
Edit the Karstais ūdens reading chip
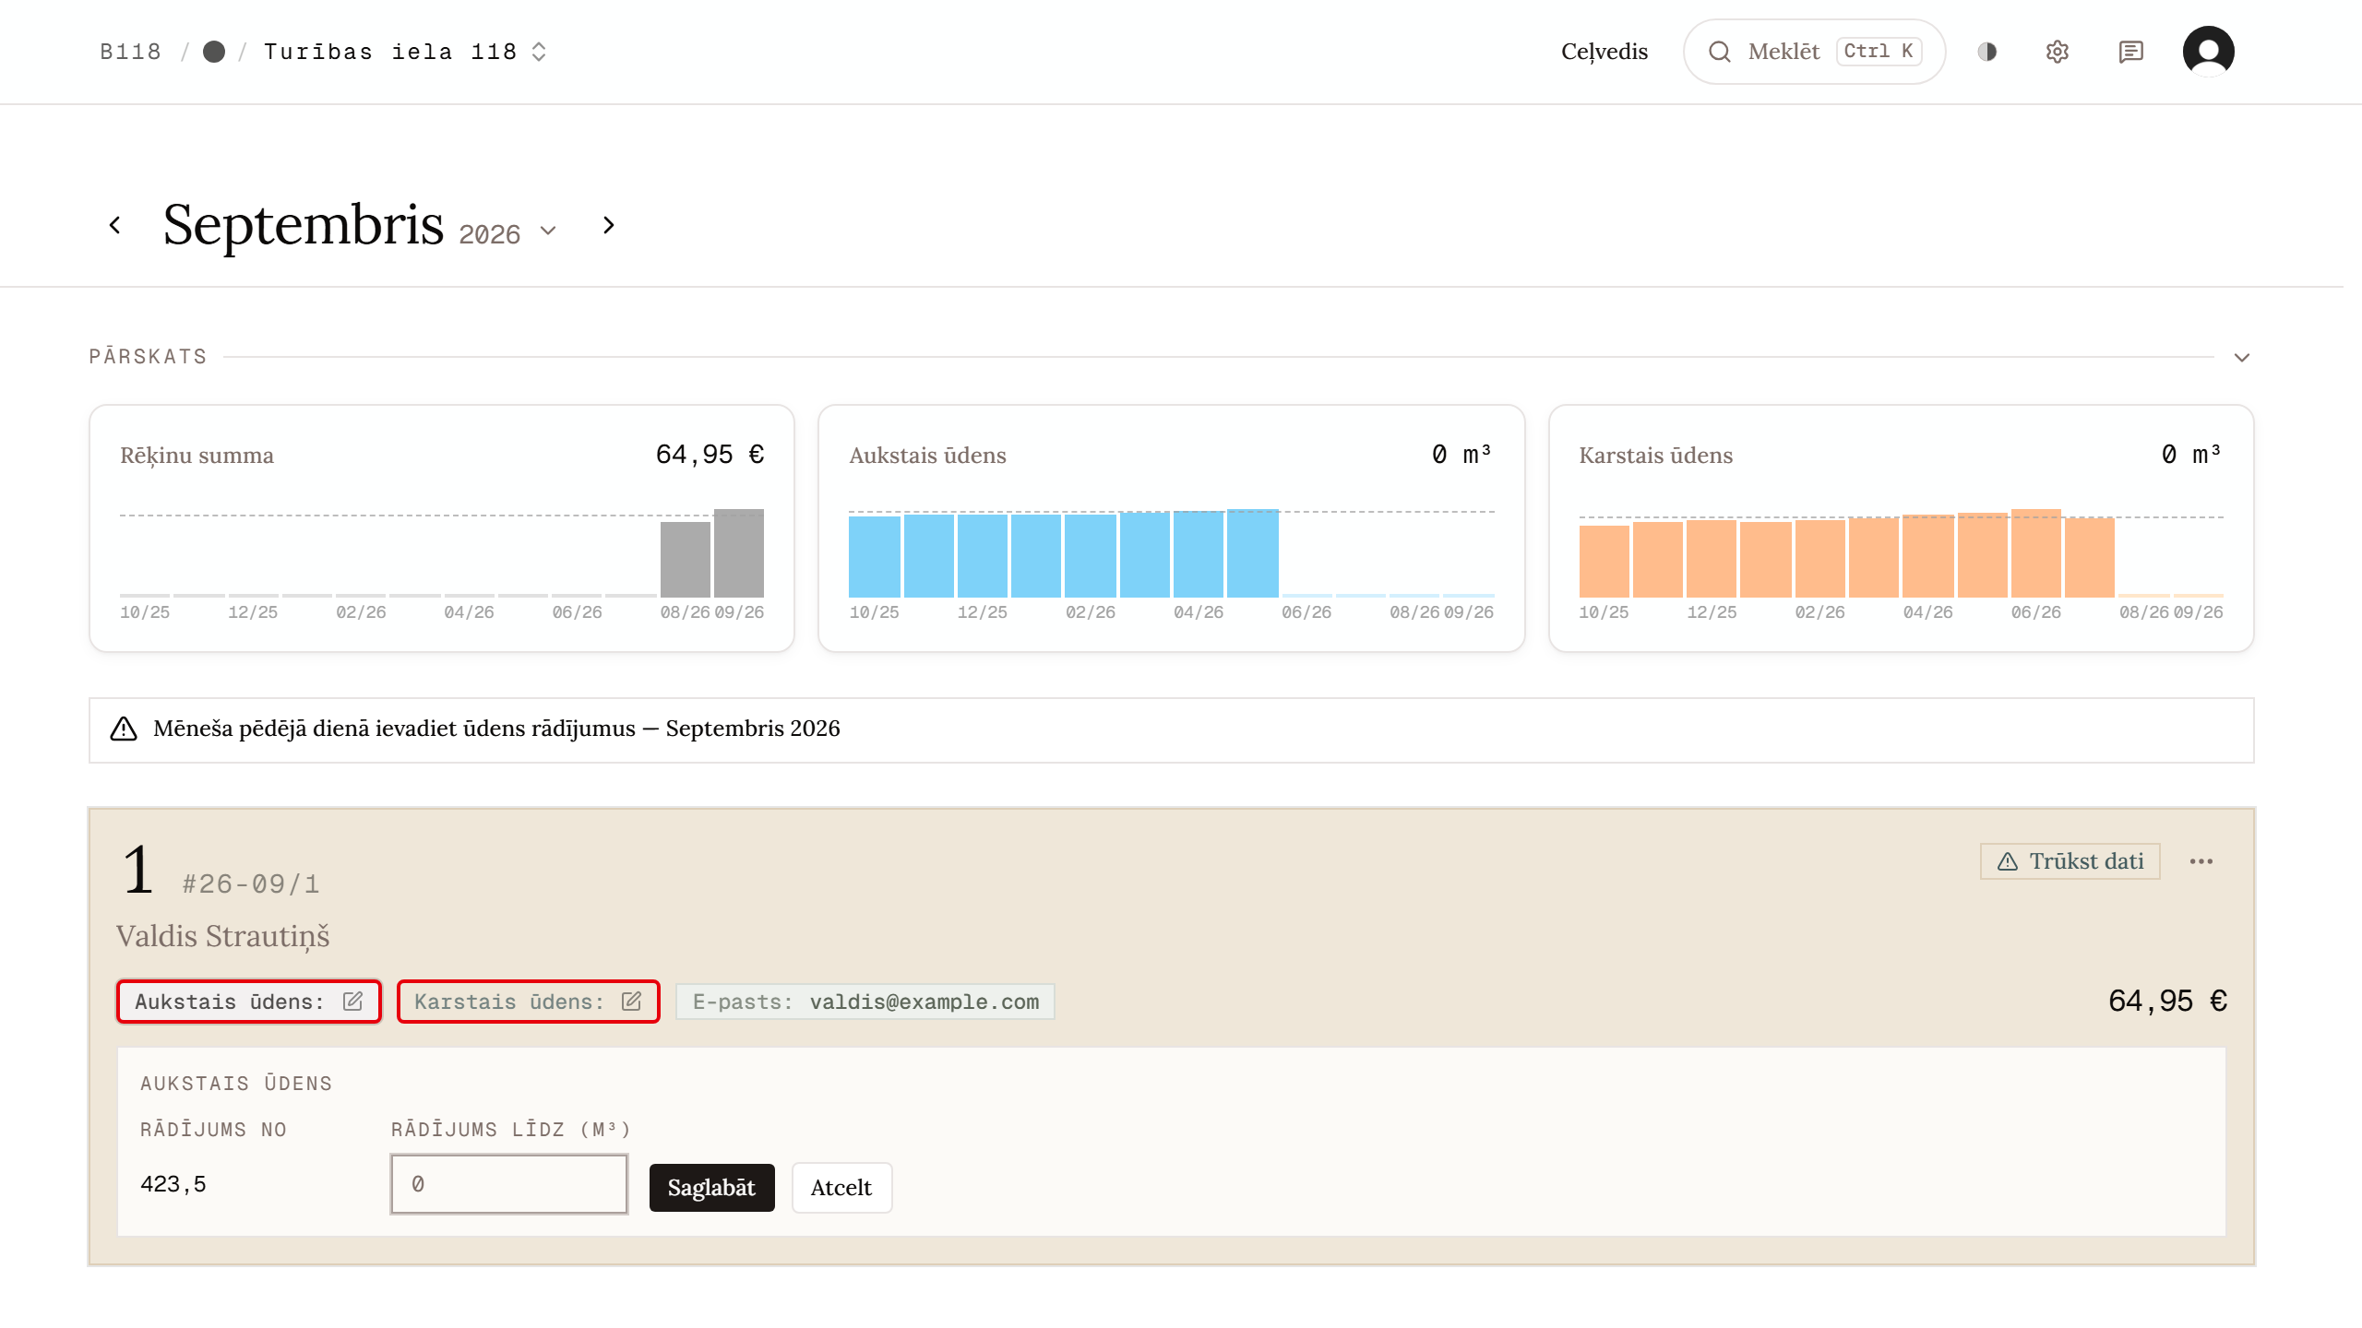point(528,1002)
